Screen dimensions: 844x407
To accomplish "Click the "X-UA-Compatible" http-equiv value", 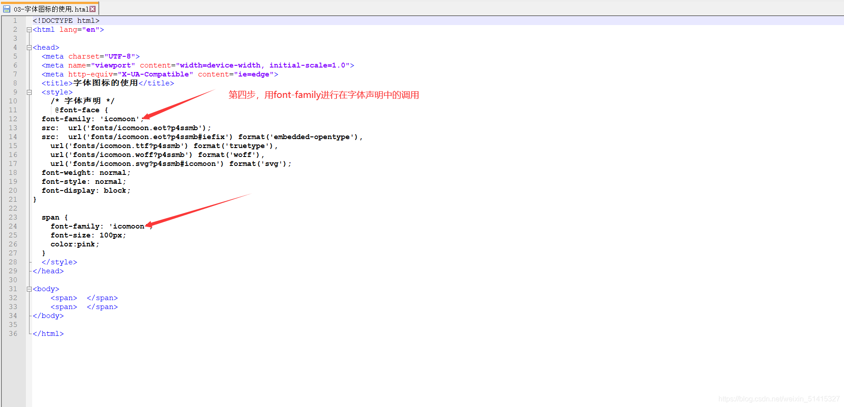I will click(155, 74).
